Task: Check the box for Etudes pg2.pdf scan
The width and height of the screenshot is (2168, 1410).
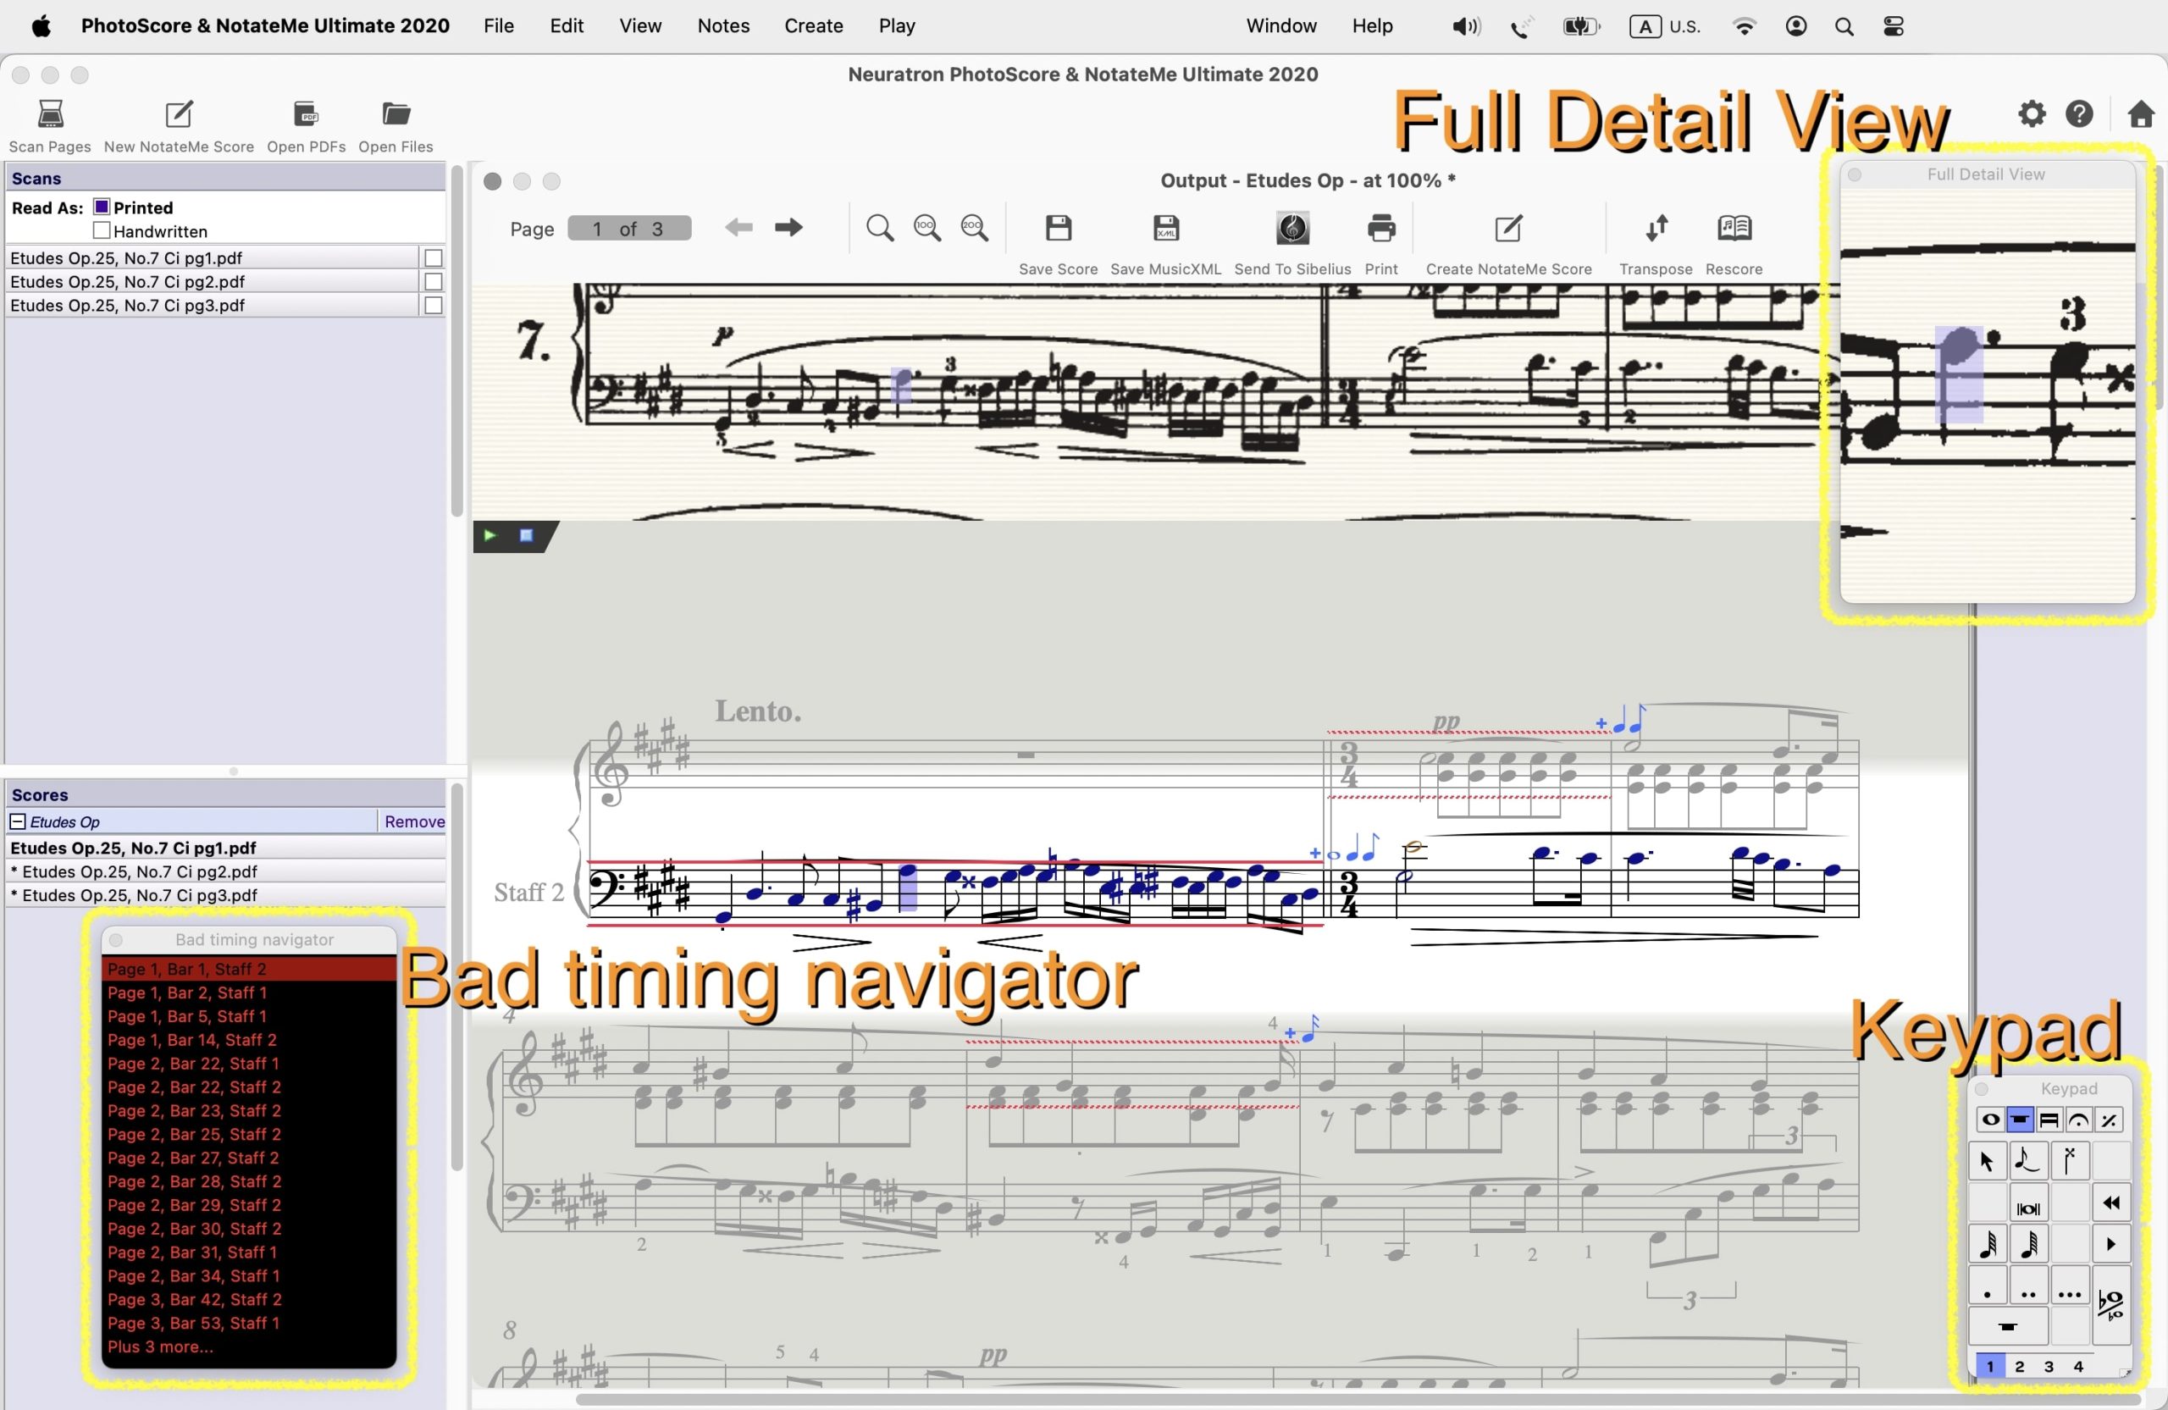Action: click(434, 281)
